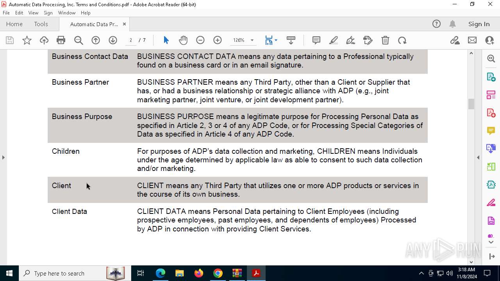This screenshot has height=281, width=500.
Task: Open the Sign document pen tool
Action: coord(351,40)
